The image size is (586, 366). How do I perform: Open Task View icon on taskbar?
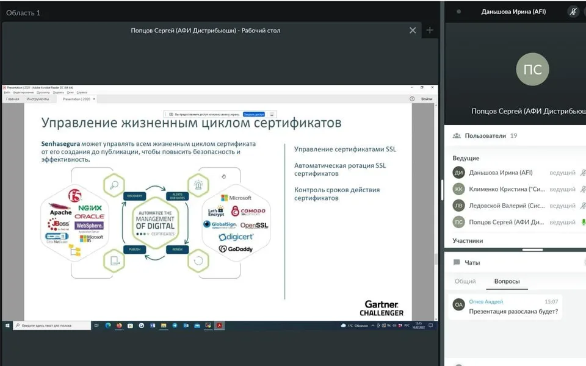[96, 326]
